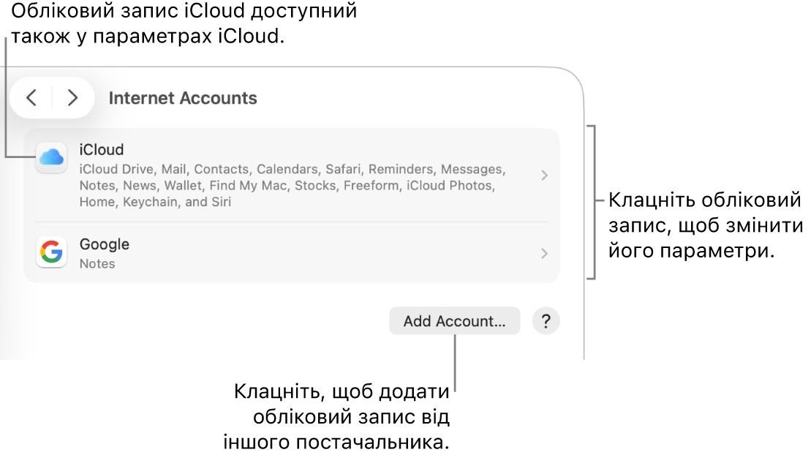This screenshot has height=455, width=811.
Task: Click the divider line between iCloud and Google
Action: [292, 222]
